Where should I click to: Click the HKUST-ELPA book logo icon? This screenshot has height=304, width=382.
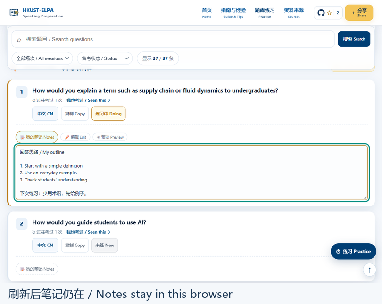pos(14,12)
